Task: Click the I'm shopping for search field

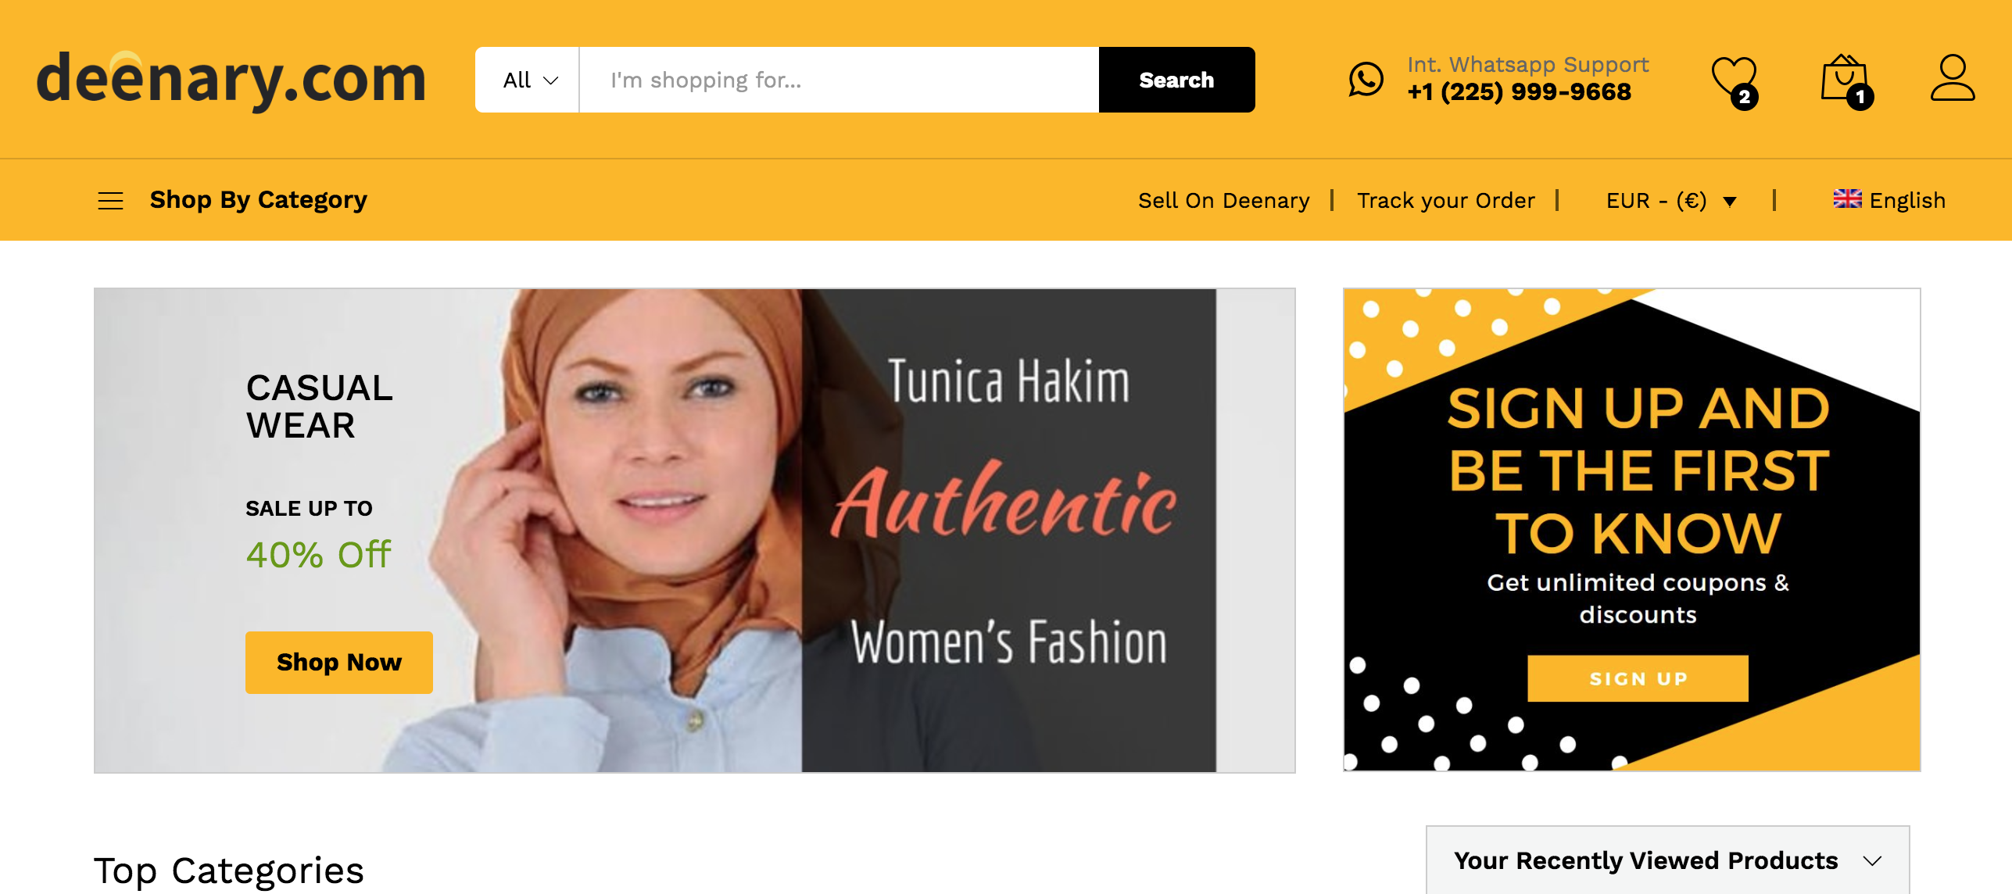Action: tap(838, 80)
